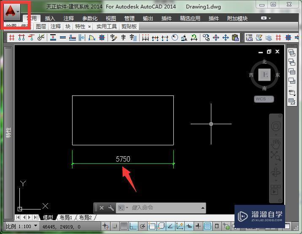The width and height of the screenshot is (302, 234).
Task: Click the bring to front draw-order icon
Action: point(292,53)
